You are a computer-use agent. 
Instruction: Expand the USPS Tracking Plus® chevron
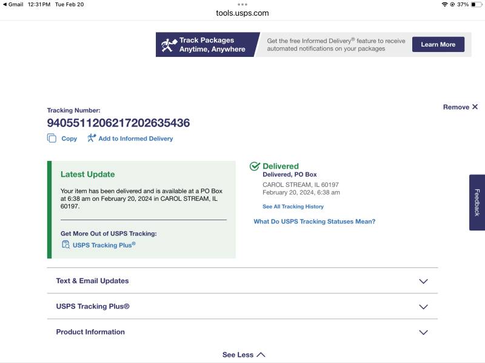click(x=423, y=307)
